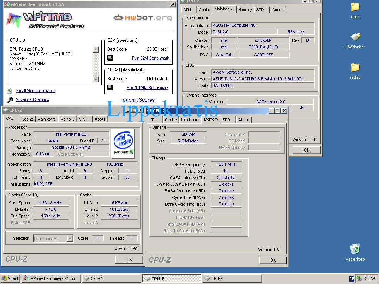This screenshot has width=379, height=284.
Task: Click the memory Size 512 MBytes field
Action: 188,141
